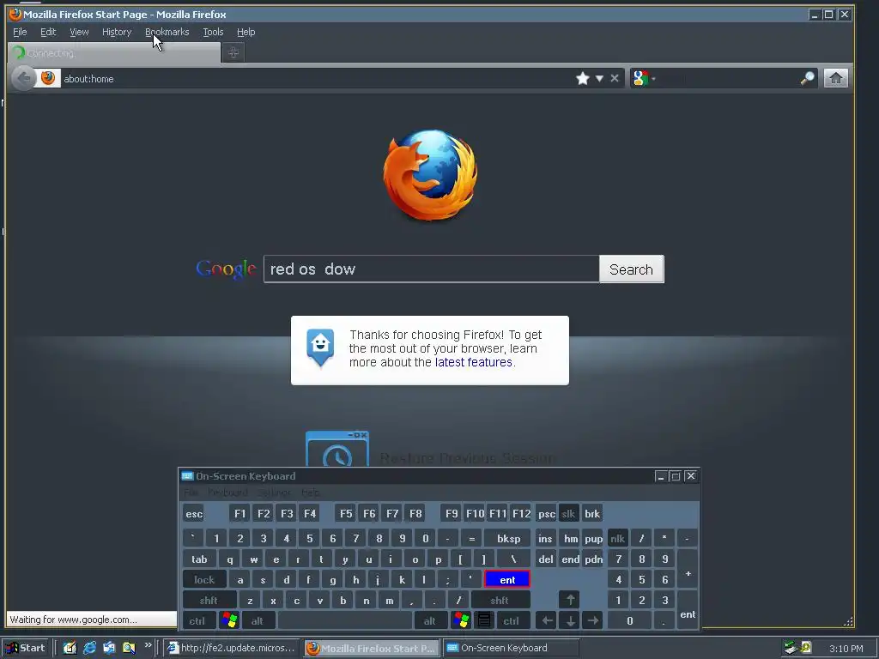Click the up arrow key on keyboard
The width and height of the screenshot is (879, 659).
pyautogui.click(x=570, y=600)
